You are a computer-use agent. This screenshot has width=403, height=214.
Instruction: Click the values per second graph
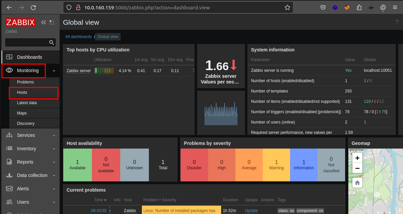221,113
